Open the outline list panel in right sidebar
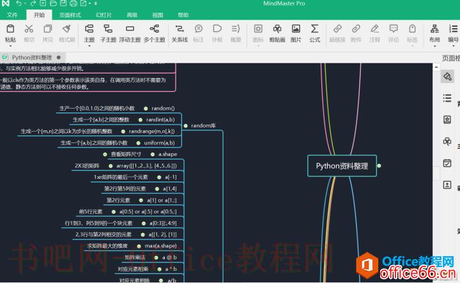 (447, 98)
